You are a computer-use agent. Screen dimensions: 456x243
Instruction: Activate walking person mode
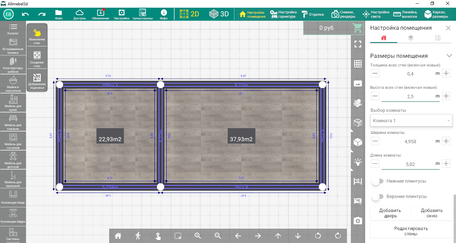(138, 236)
